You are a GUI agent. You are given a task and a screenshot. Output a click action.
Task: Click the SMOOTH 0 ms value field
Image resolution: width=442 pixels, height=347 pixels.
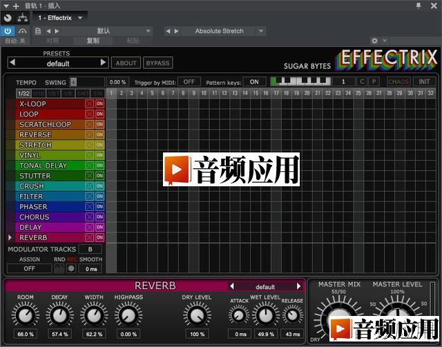pos(91,269)
